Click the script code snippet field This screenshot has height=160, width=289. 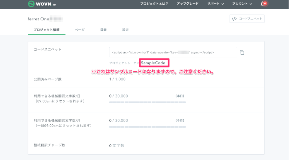click(x=173, y=52)
